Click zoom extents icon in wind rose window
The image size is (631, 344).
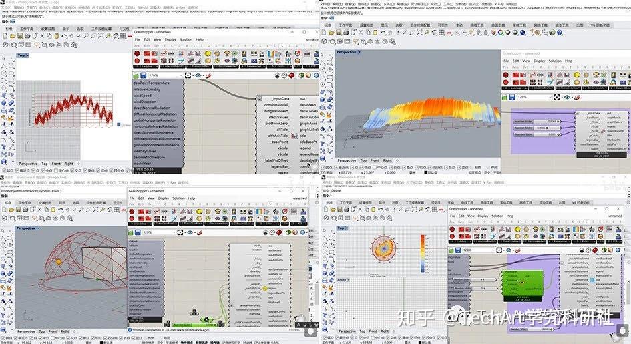[x=499, y=250]
